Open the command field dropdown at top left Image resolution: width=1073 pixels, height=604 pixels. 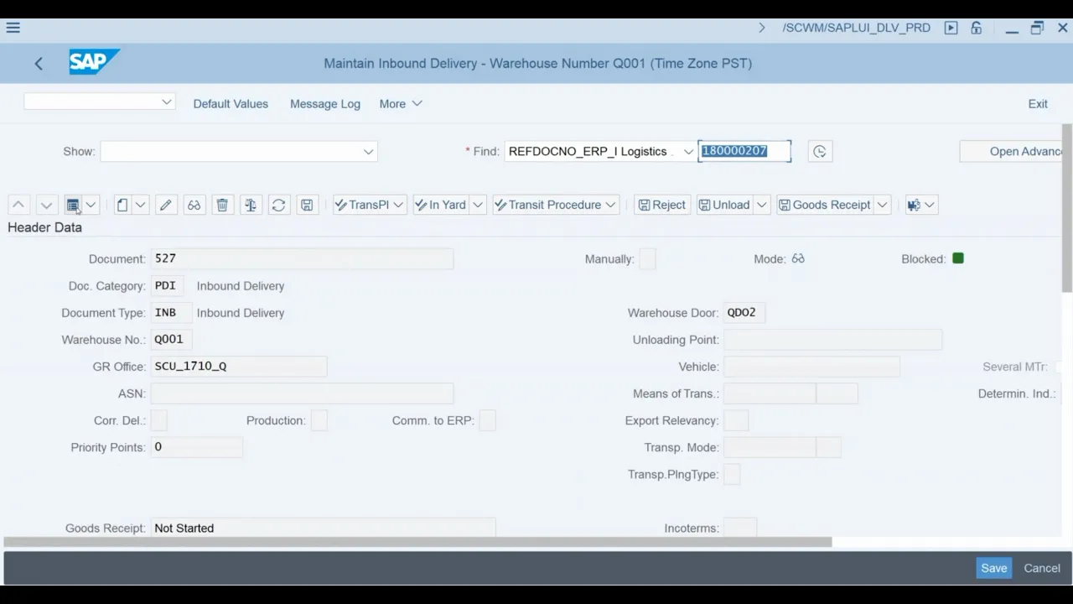(166, 102)
